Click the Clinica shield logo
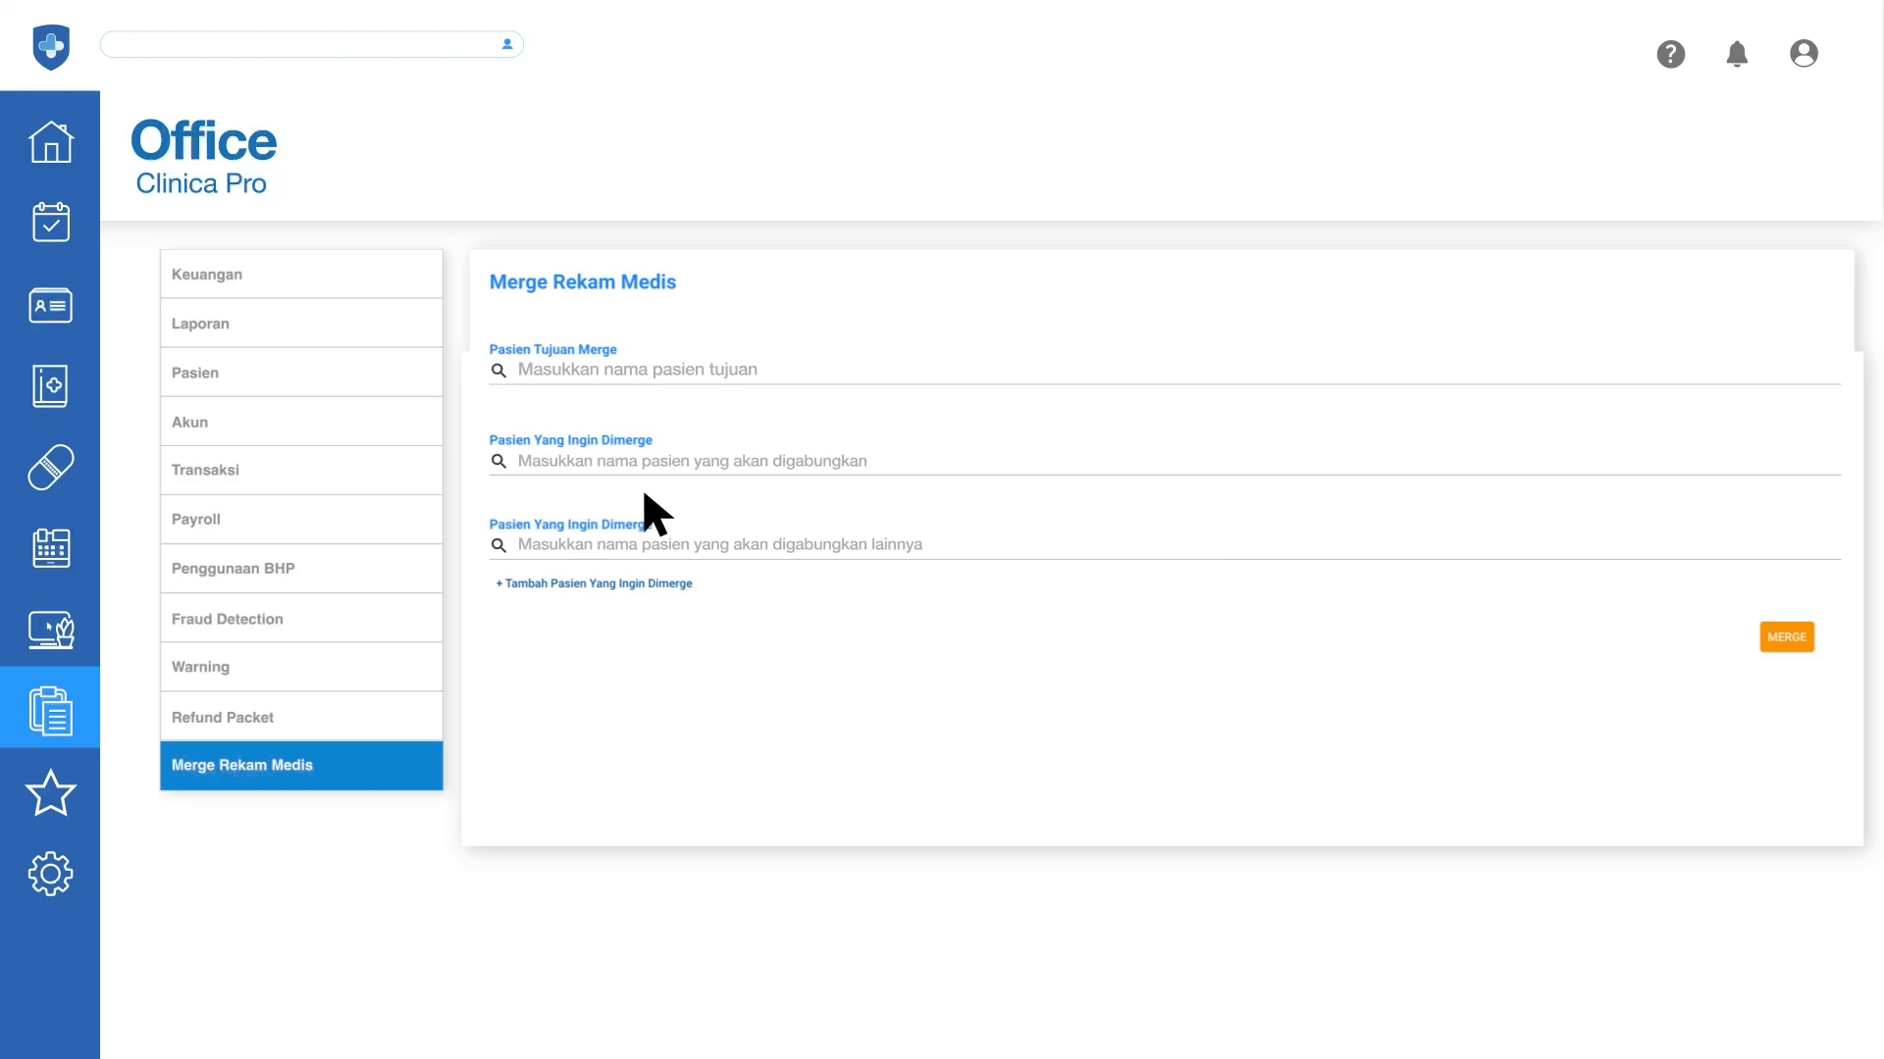1884x1059 pixels. 51,46
